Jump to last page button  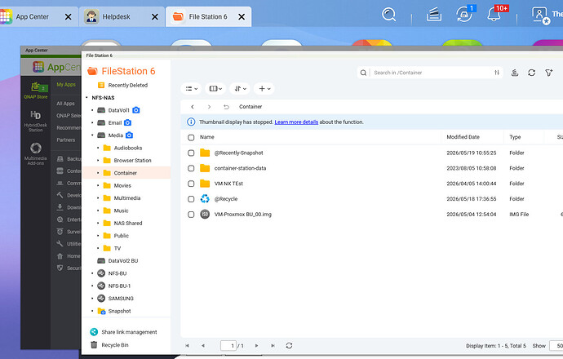(273, 346)
